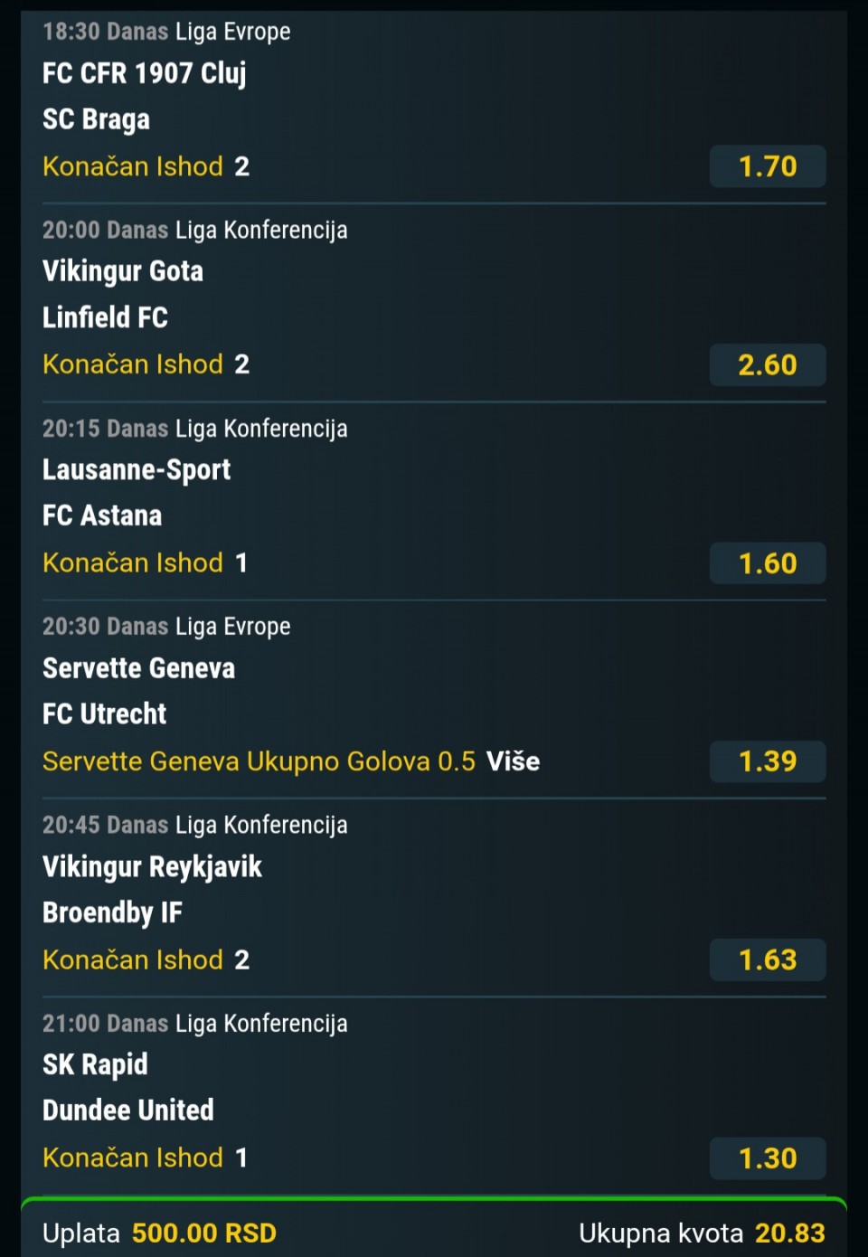Screen dimensions: 868x1257
Task: Open the SC Braga team name
Action: (97, 119)
